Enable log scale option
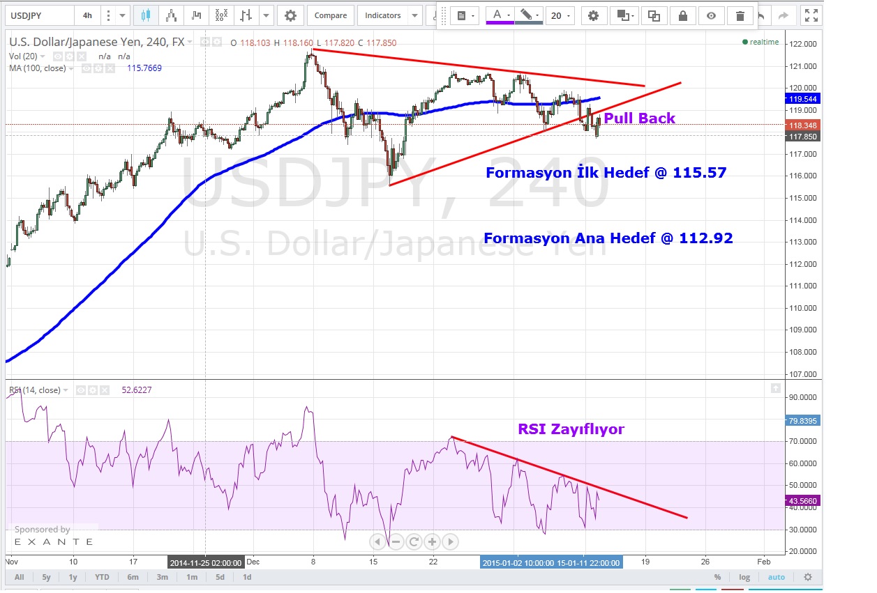The height and width of the screenshot is (593, 877). 744,577
